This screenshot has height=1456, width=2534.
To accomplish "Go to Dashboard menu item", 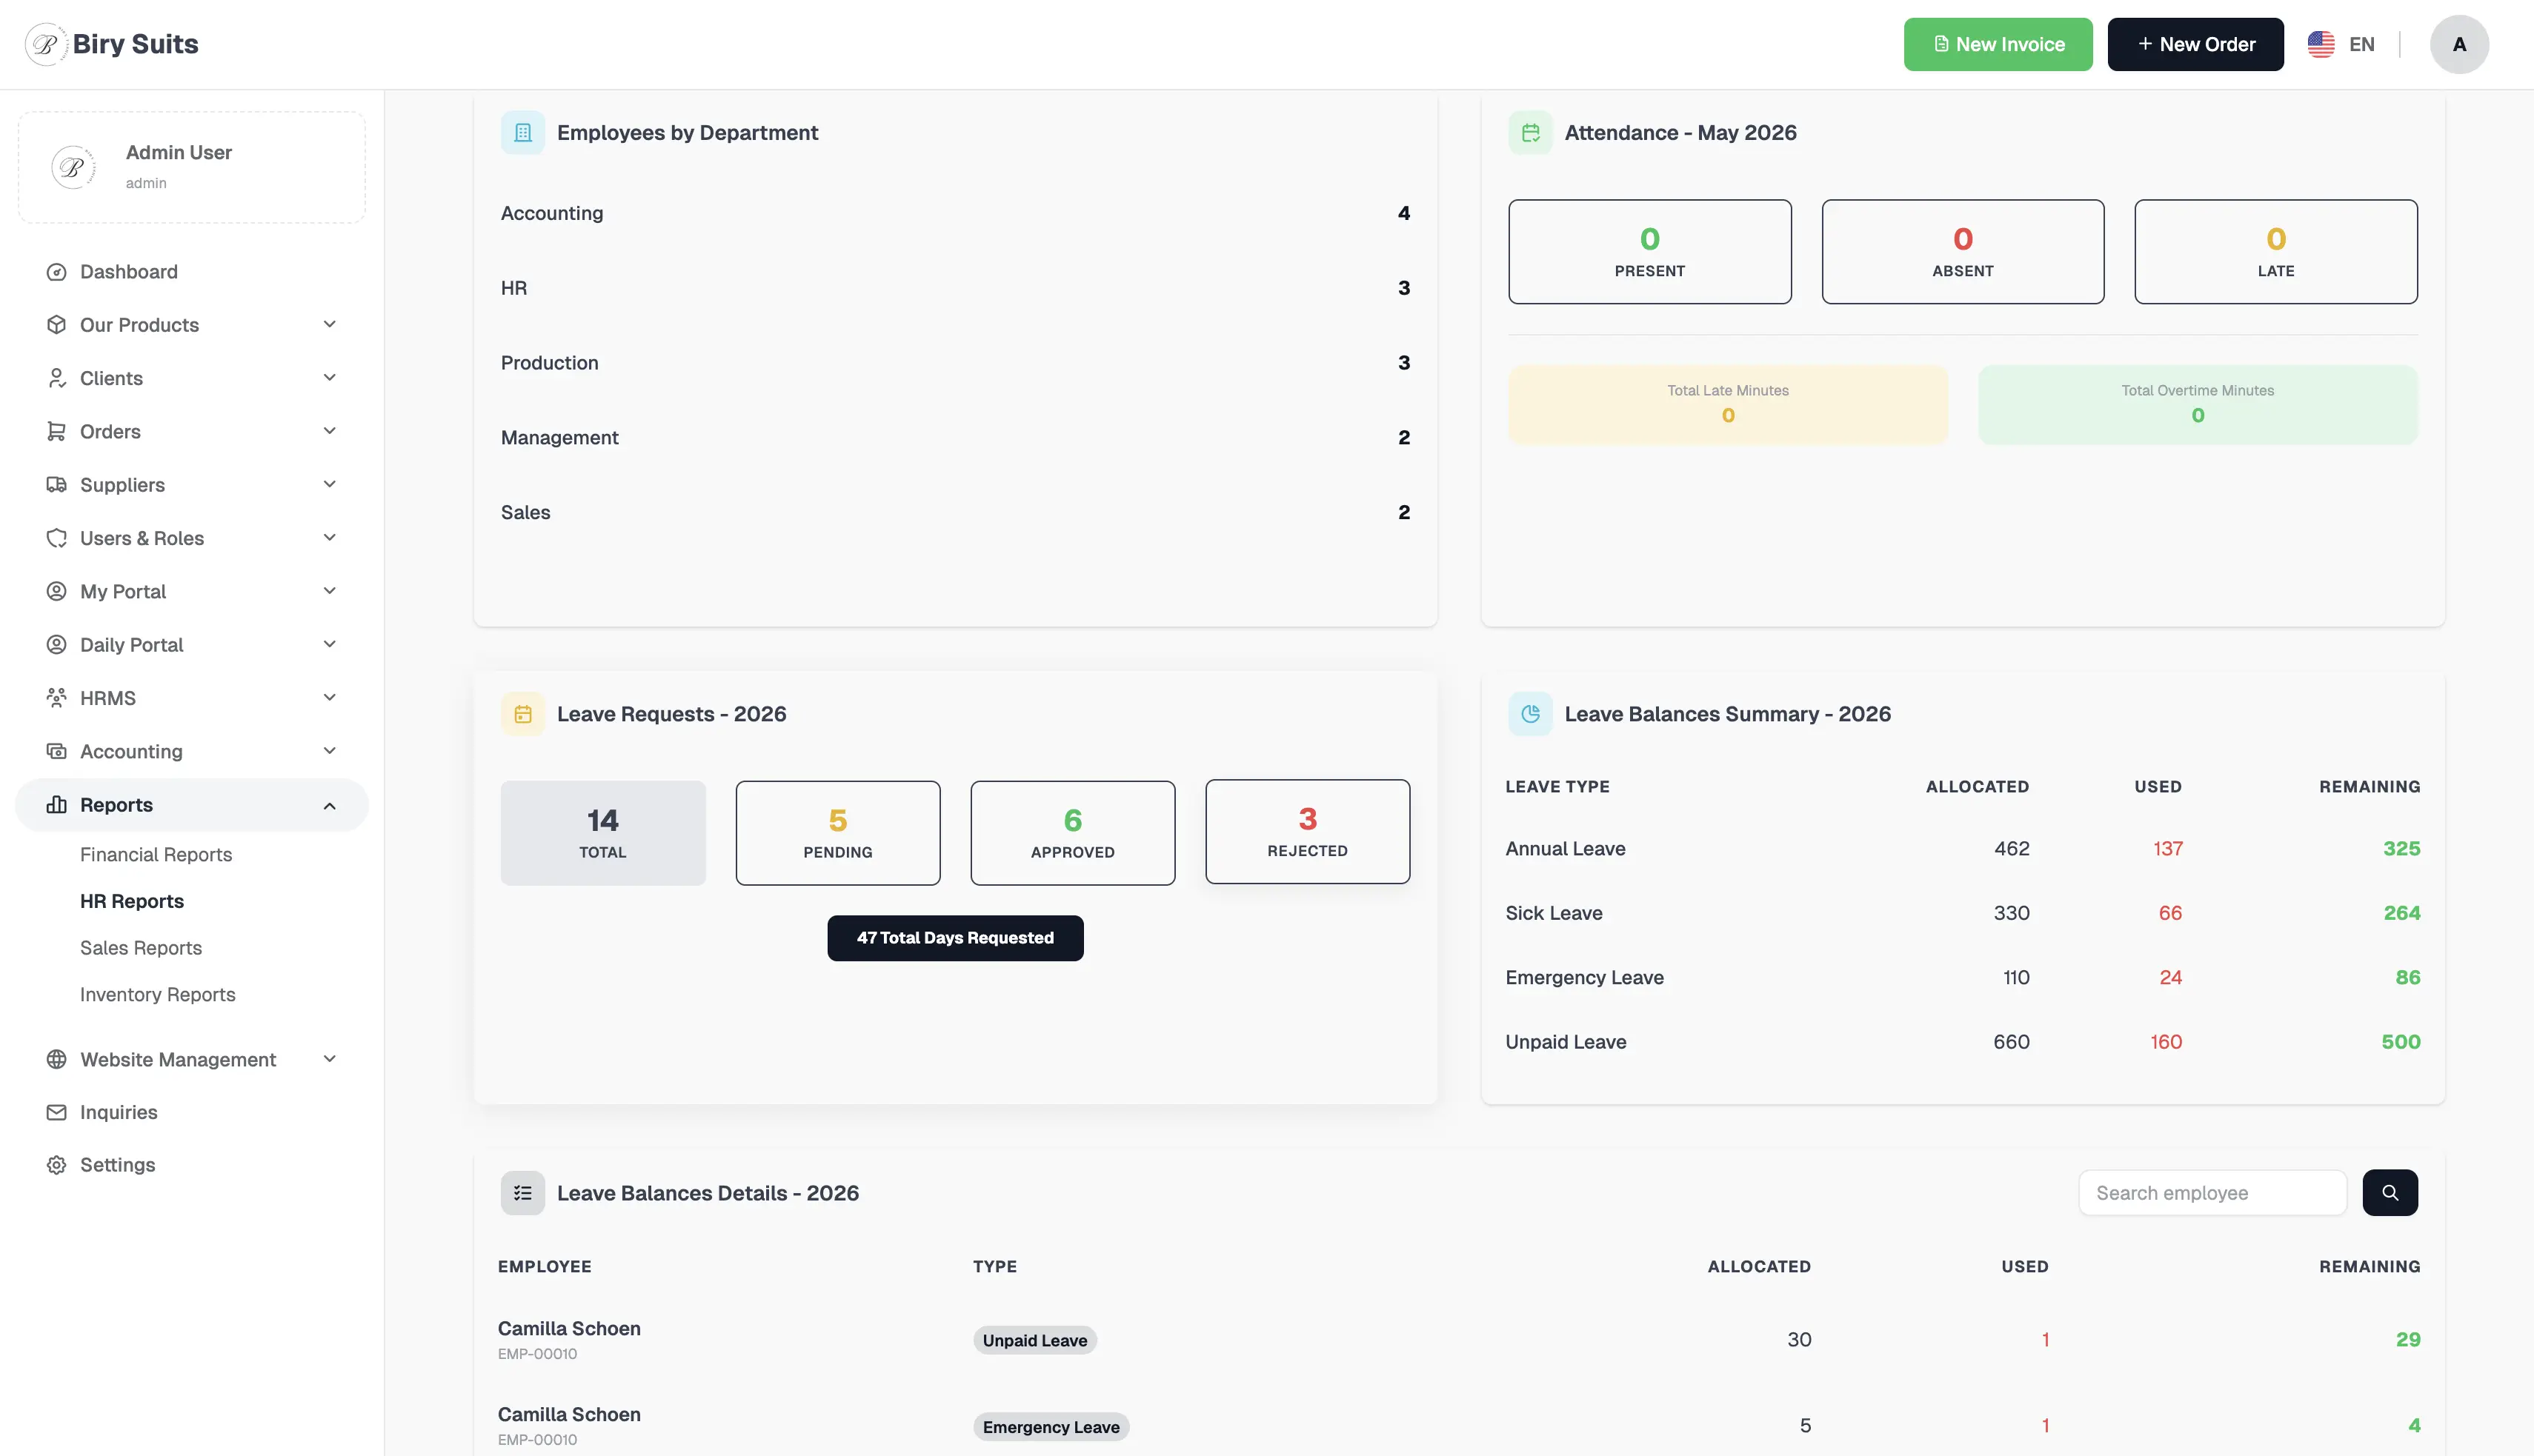I will [x=192, y=272].
